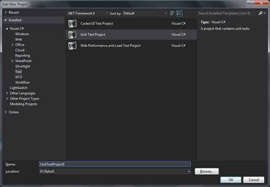Screen dimensions: 270x187
Task: Select the Office category label
Action: tap(19, 45)
